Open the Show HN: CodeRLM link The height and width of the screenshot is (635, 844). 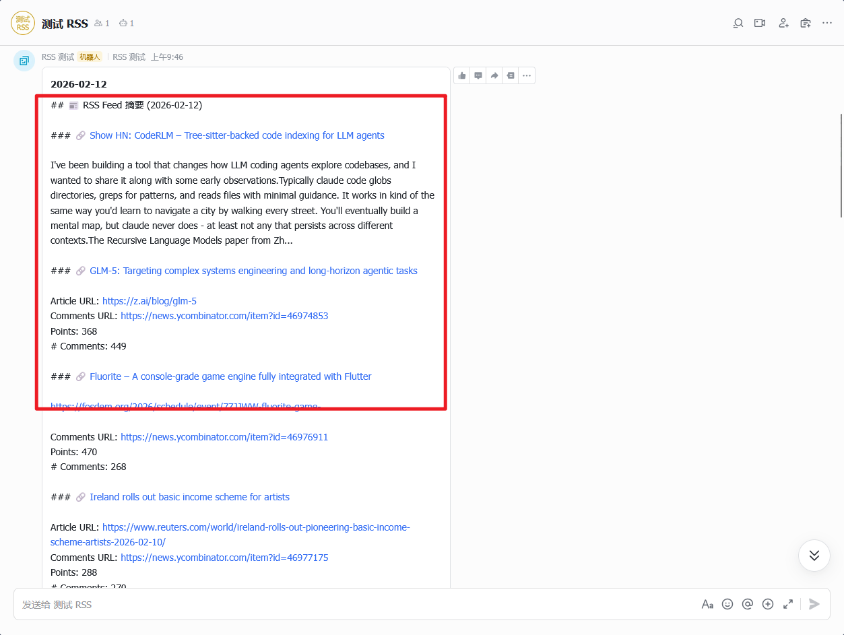pyautogui.click(x=237, y=135)
